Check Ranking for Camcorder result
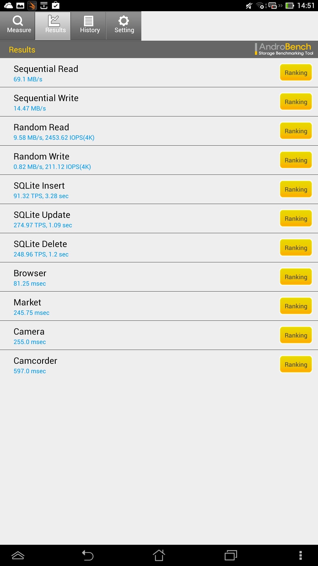 [x=296, y=365]
